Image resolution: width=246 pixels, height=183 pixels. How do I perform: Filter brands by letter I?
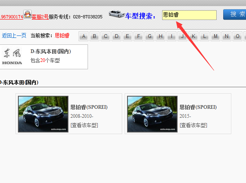[171, 36]
